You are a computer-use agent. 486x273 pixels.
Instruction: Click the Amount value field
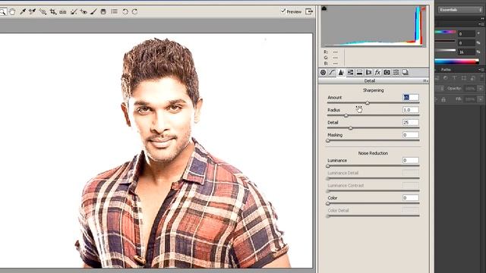[x=411, y=97]
